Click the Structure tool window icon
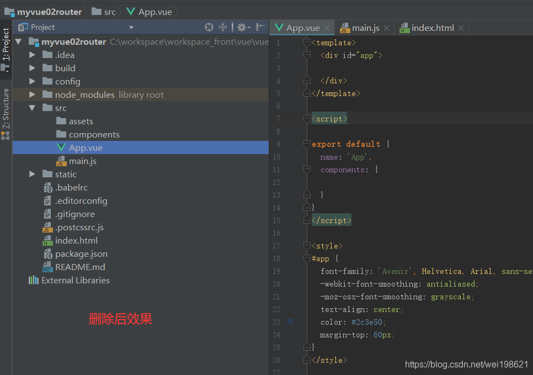 click(x=5, y=136)
